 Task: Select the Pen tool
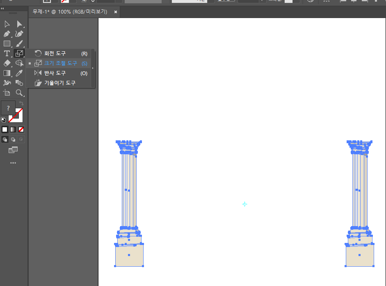point(7,34)
